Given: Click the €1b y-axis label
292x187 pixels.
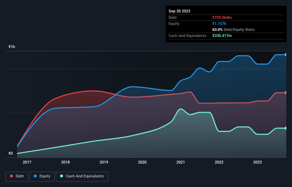Looking at the screenshot, I should pos(12,47).
